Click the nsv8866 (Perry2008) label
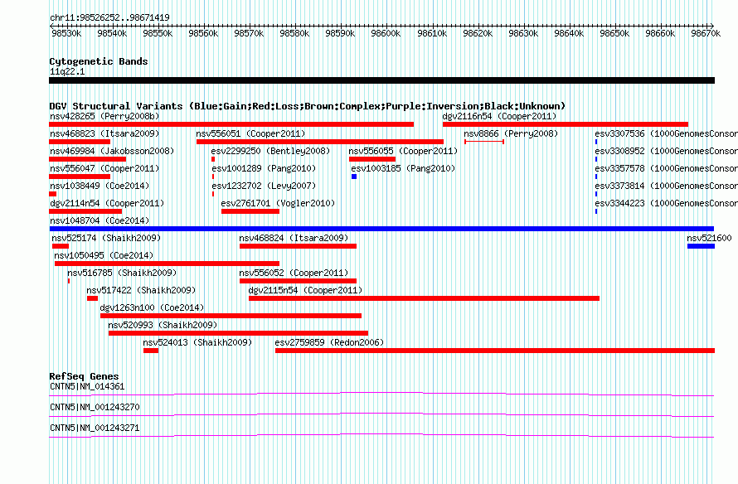Image resolution: width=738 pixels, height=484 pixels. (x=511, y=133)
